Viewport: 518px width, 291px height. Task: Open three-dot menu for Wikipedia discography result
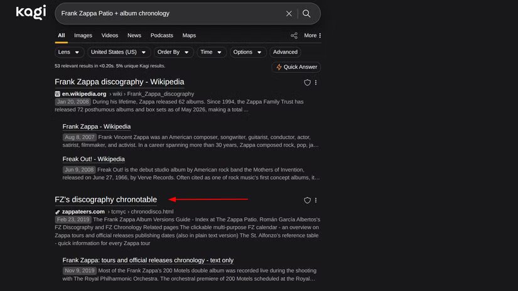click(316, 82)
